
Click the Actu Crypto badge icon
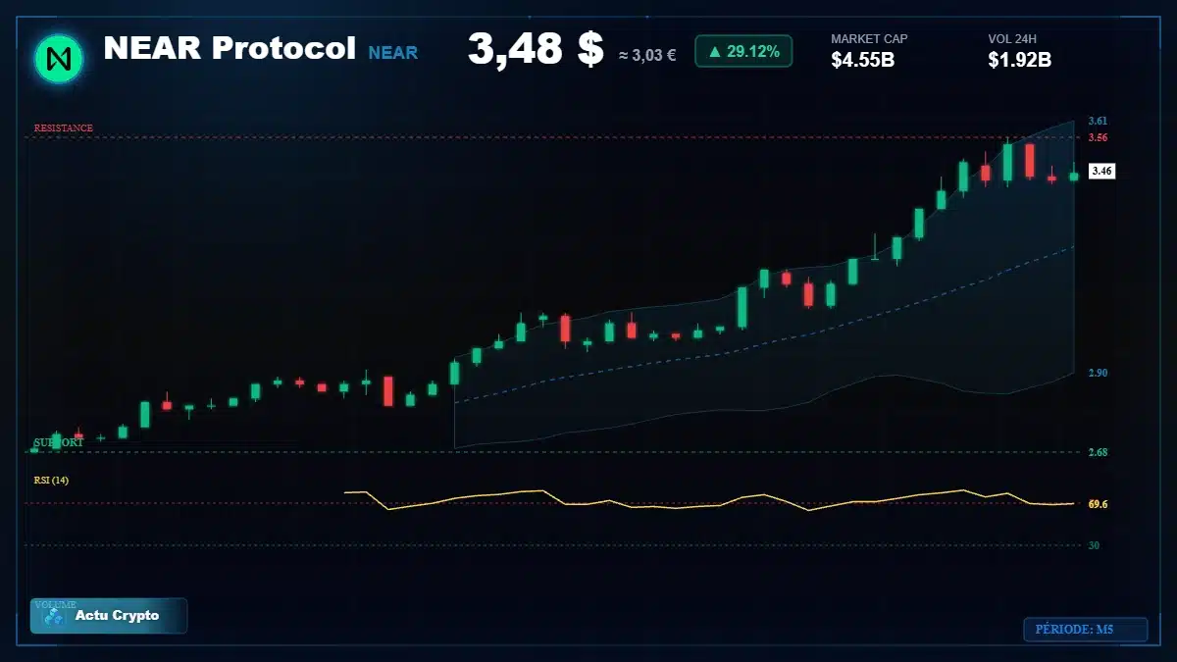tap(53, 616)
